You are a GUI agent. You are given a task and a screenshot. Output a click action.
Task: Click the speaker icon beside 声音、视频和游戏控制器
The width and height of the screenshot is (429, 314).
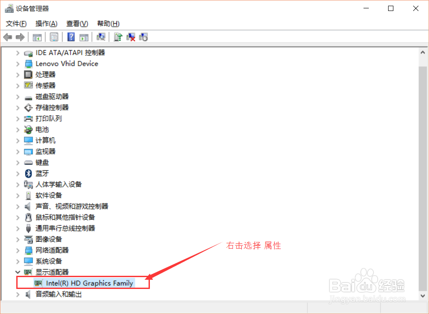pyautogui.click(x=28, y=206)
